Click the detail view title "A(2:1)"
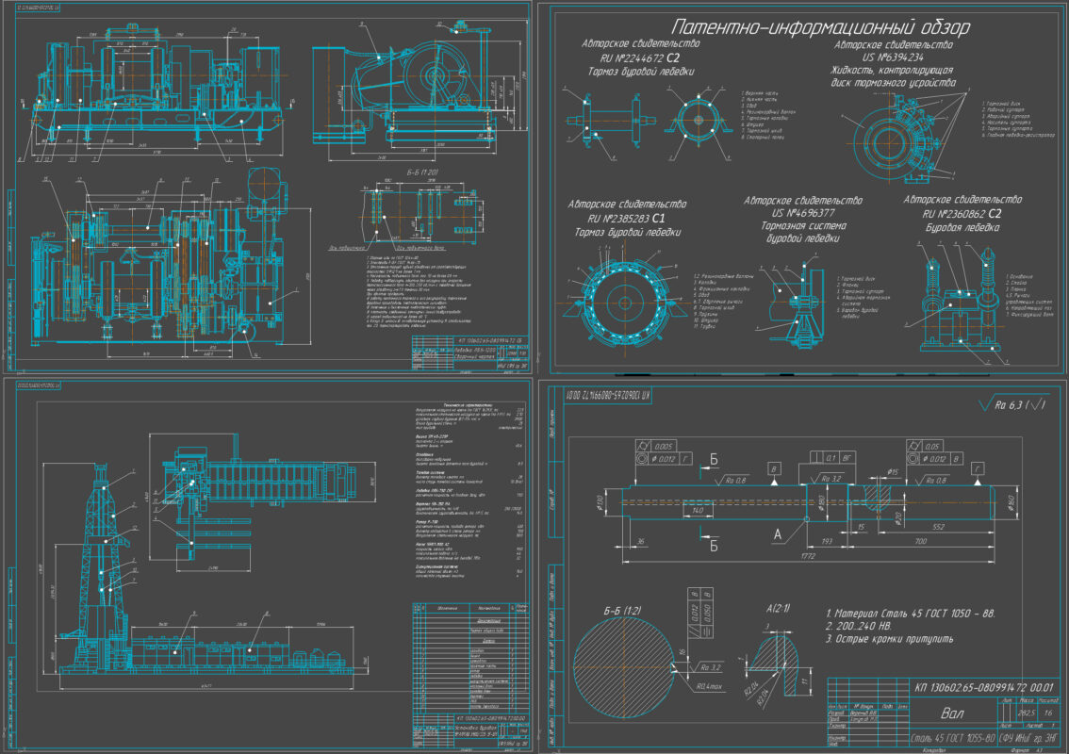1069x754 pixels. coord(779,608)
